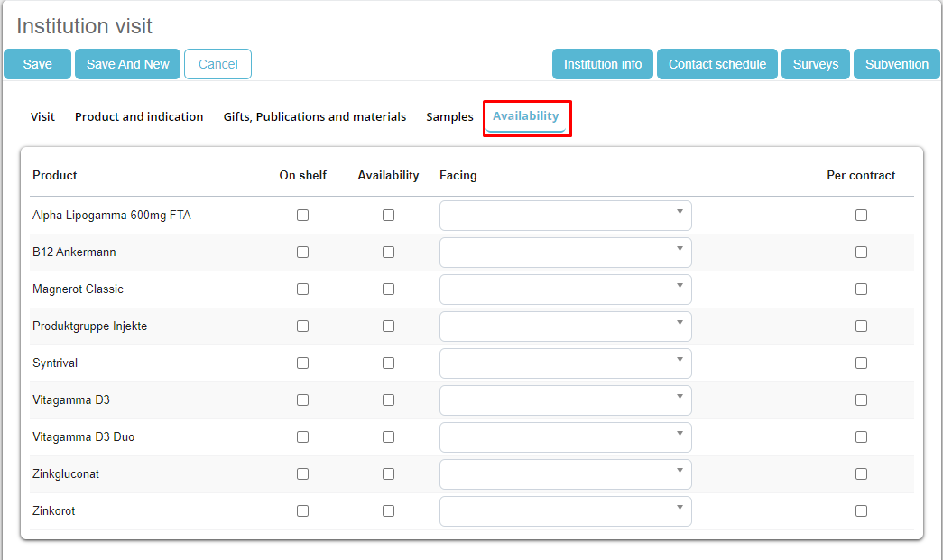The height and width of the screenshot is (560, 943).
Task: Mark Per contract for Zinkorot
Action: pos(861,511)
